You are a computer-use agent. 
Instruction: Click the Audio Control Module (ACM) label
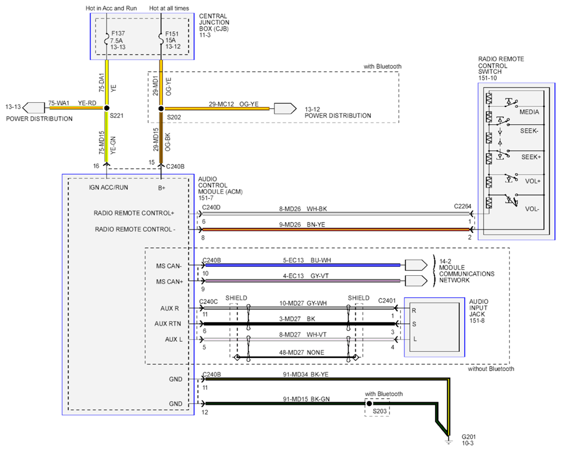[220, 188]
